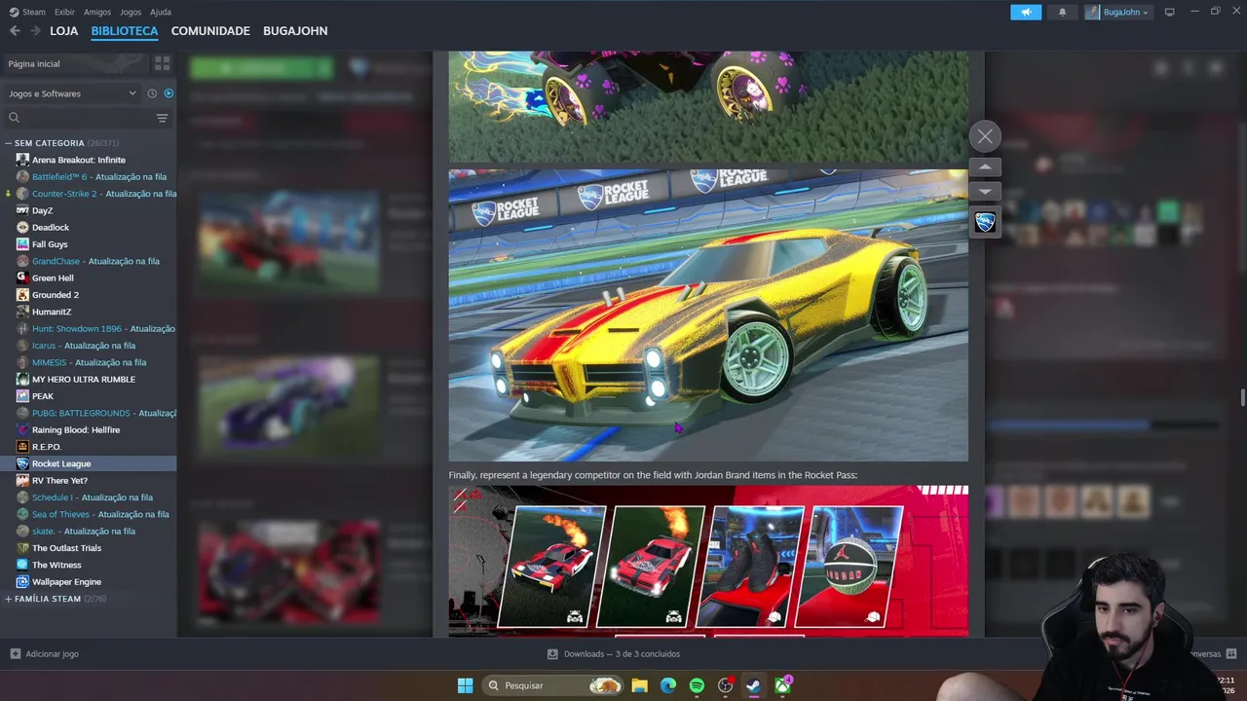1247x701 pixels.
Task: Open Microsoft Edge from taskbar
Action: pos(668,685)
